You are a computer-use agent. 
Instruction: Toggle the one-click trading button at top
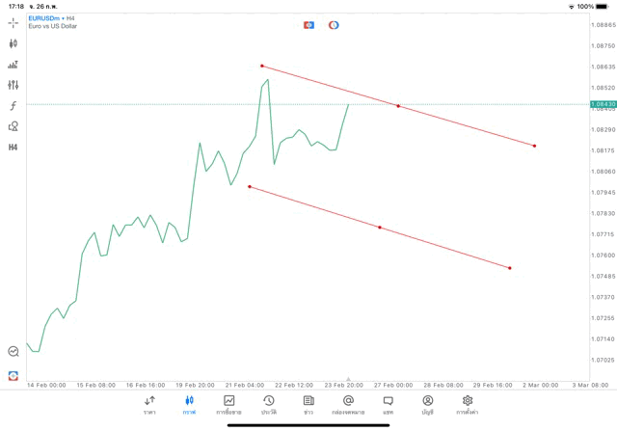(x=308, y=24)
